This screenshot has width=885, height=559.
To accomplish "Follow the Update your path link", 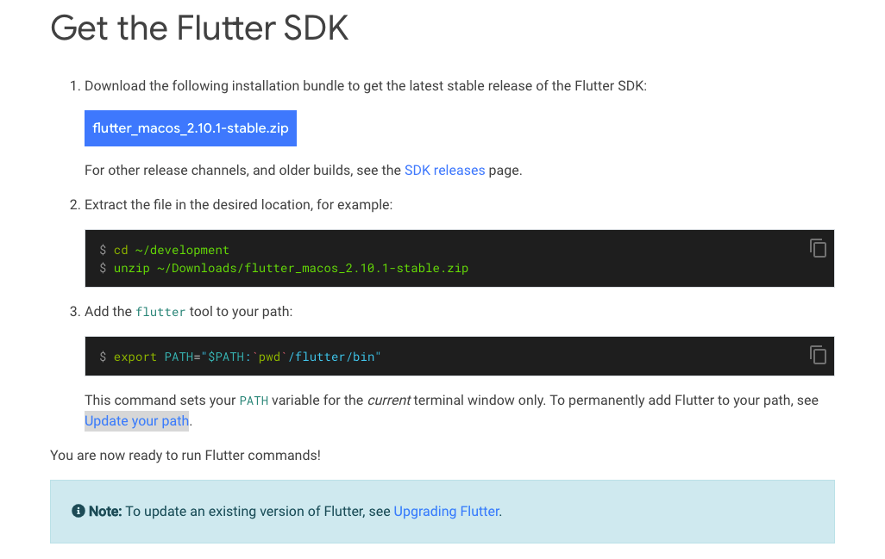I will (136, 421).
